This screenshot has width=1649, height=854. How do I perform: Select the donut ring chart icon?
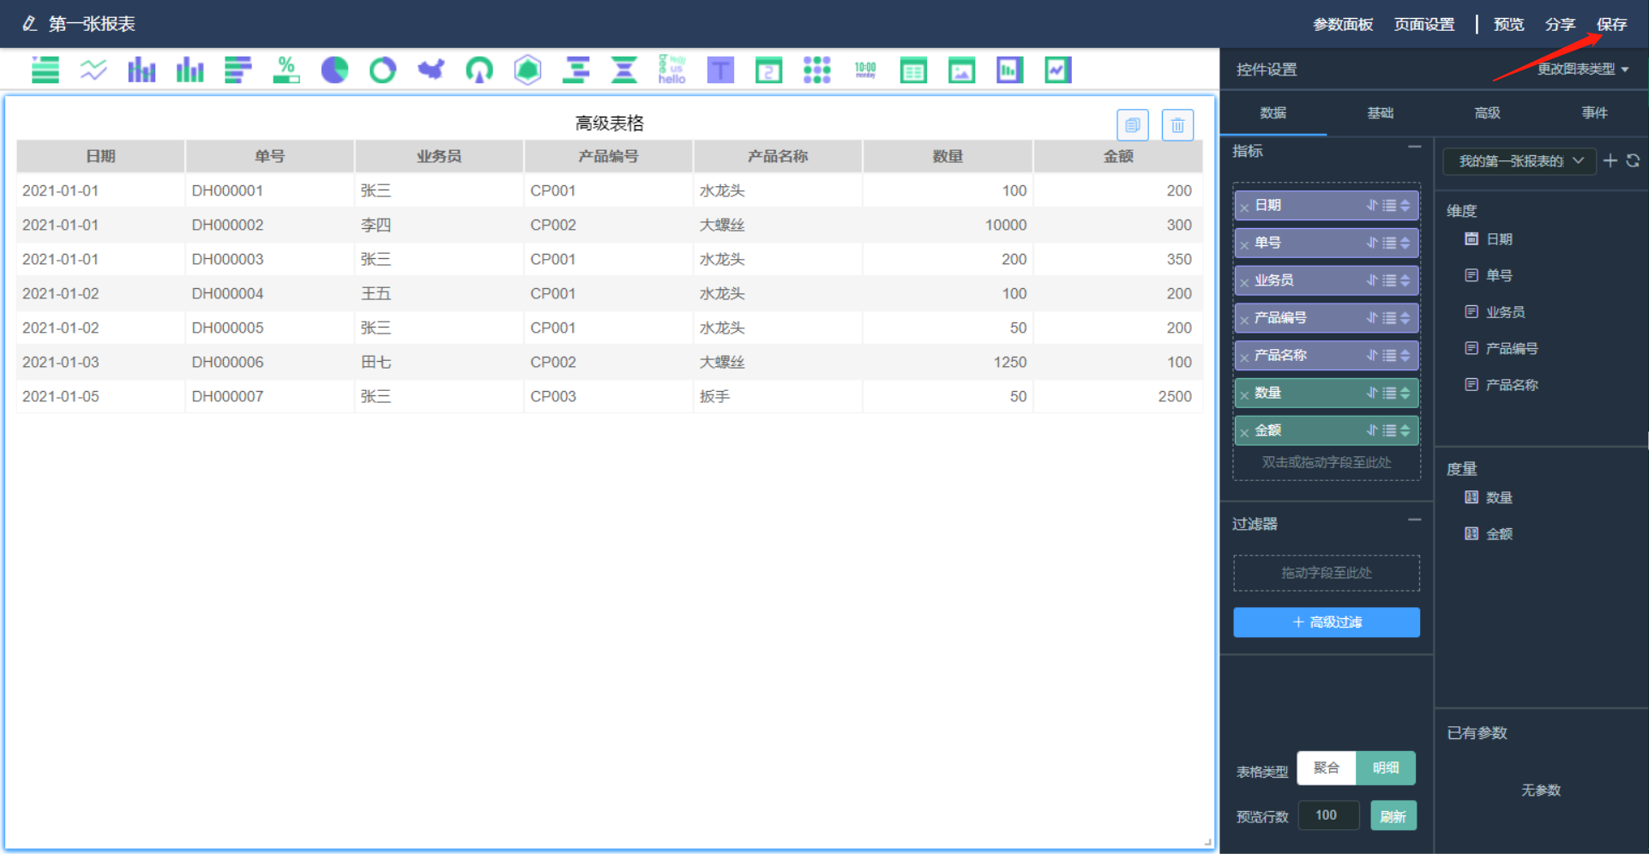pyautogui.click(x=382, y=69)
